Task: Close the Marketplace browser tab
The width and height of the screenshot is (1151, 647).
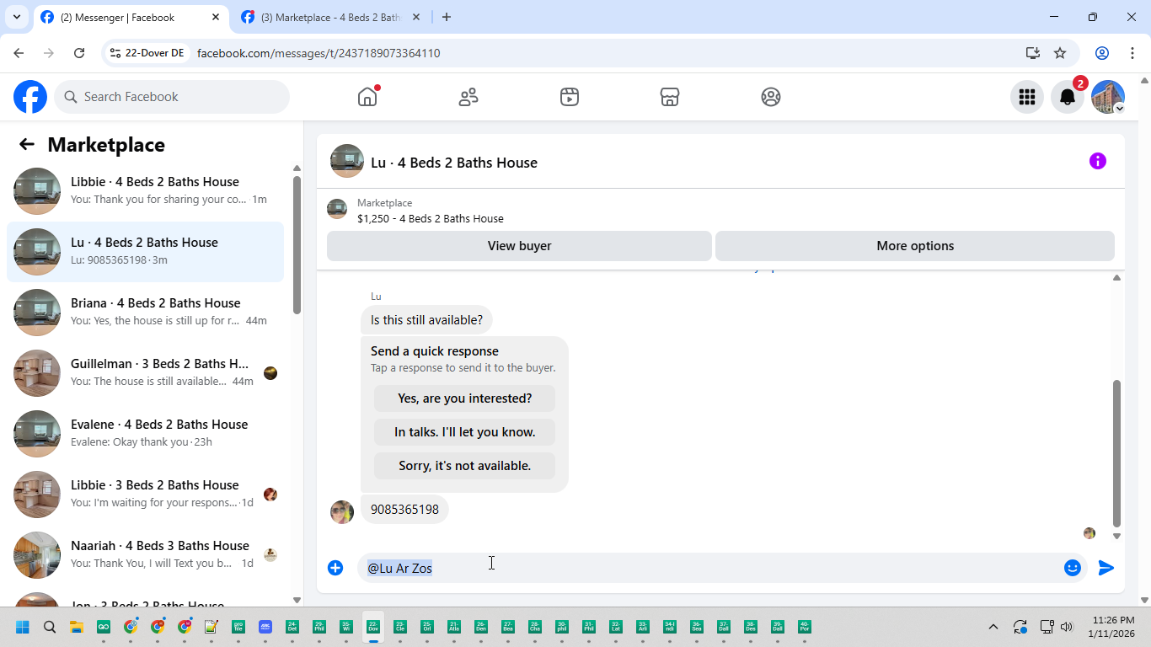Action: 416,17
